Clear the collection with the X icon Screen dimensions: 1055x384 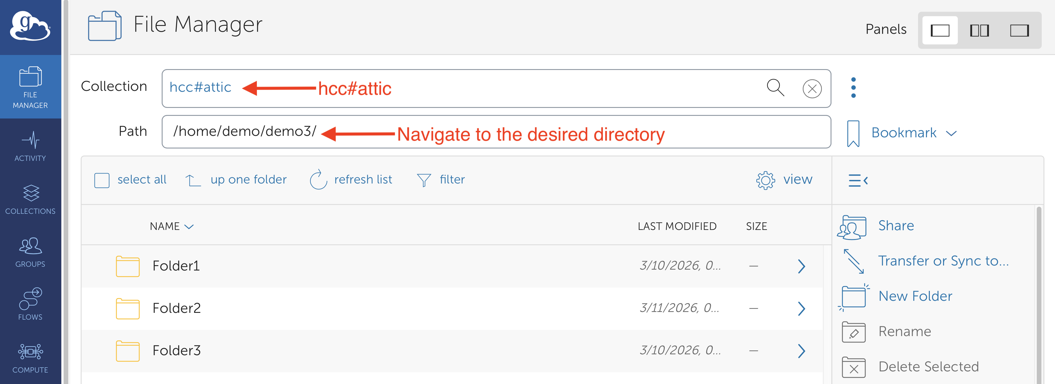click(x=812, y=89)
